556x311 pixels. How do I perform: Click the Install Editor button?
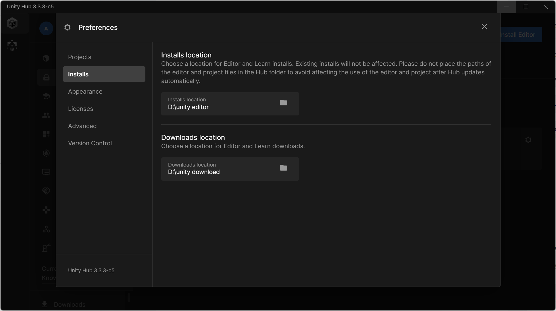521,35
